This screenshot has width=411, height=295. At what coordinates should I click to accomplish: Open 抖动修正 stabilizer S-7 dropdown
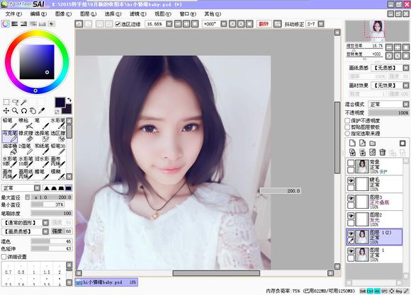[x=321, y=24]
